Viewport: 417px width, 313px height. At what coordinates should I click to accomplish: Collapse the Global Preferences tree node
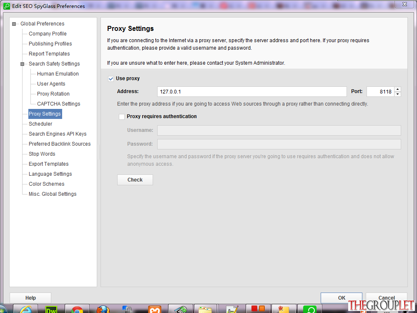coord(14,24)
